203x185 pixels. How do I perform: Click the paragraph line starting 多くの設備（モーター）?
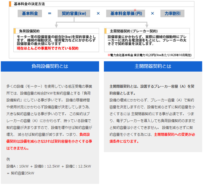[49, 86]
